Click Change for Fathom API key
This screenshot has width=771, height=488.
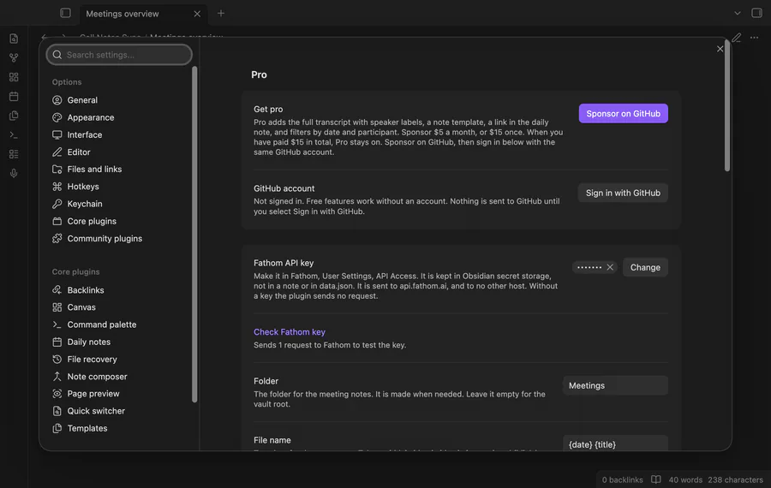tap(645, 267)
